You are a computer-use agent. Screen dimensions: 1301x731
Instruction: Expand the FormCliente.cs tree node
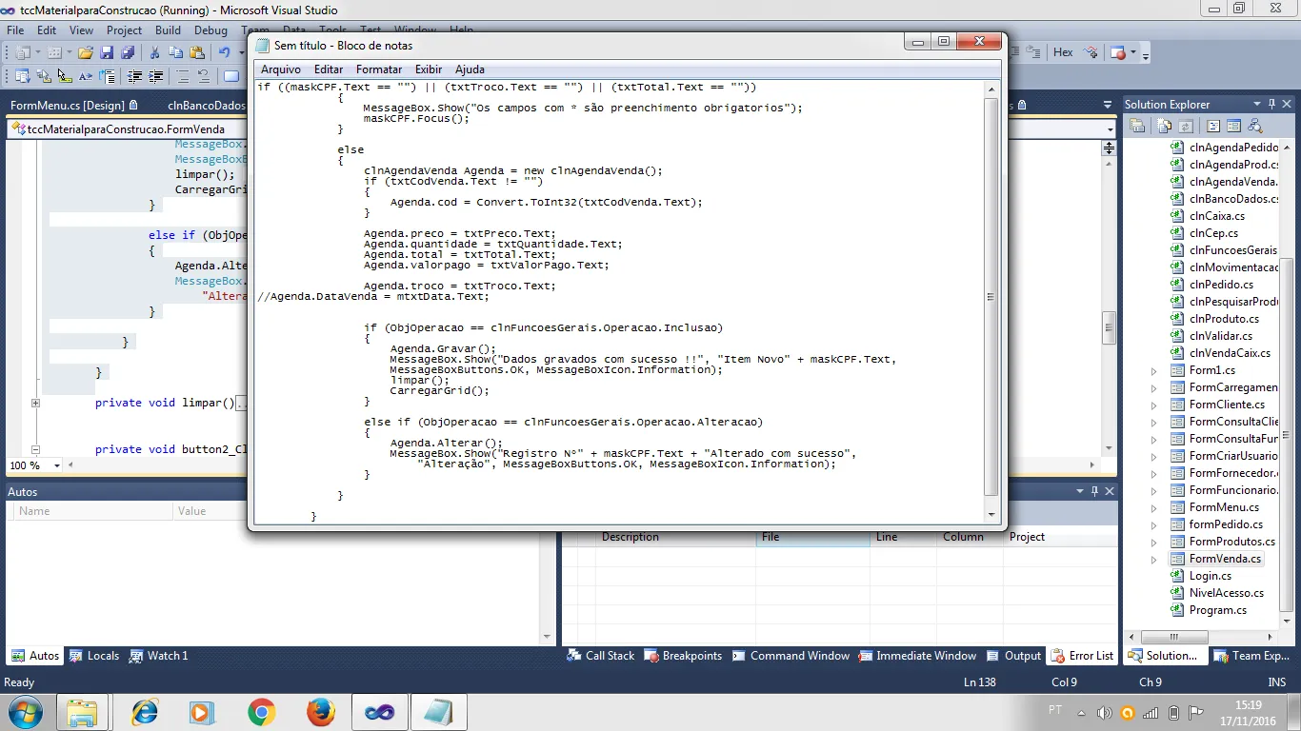coord(1154,405)
